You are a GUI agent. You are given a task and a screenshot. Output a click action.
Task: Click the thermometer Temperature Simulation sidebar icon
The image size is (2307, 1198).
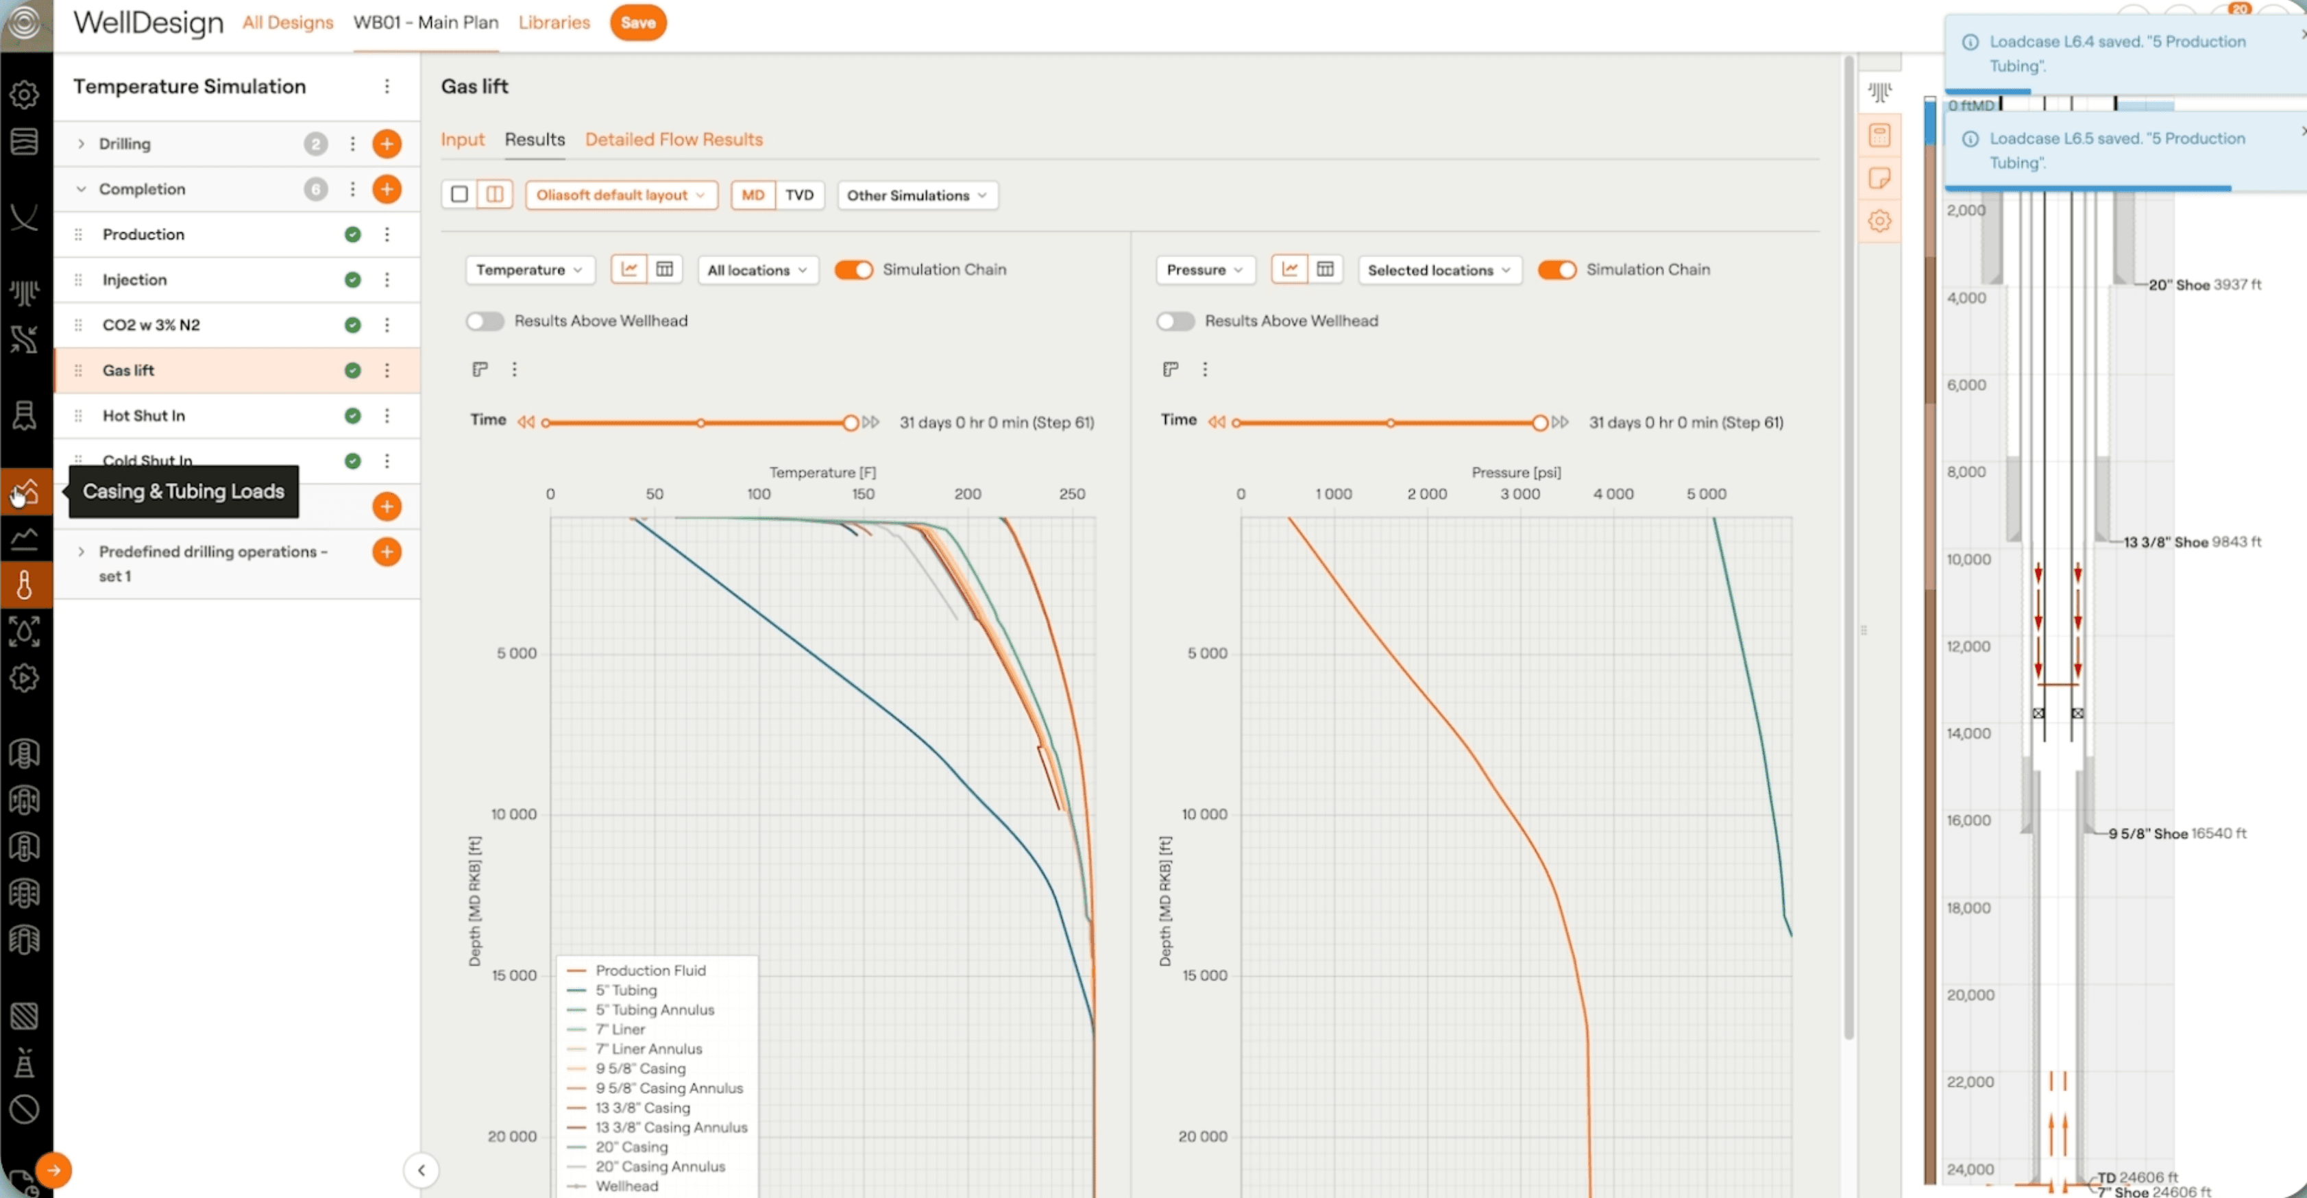[24, 585]
